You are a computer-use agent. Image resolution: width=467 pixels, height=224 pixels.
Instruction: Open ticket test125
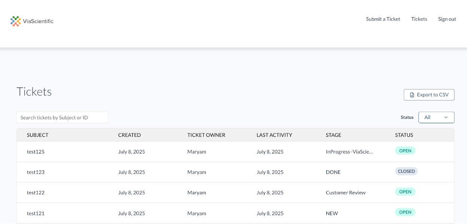click(36, 152)
